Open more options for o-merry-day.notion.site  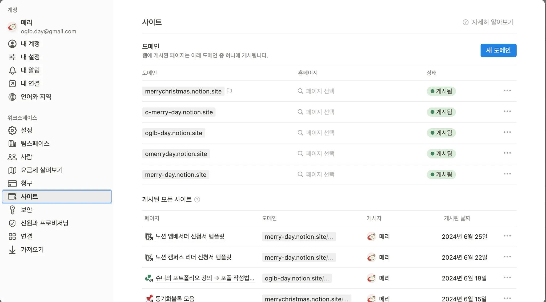coord(507,111)
